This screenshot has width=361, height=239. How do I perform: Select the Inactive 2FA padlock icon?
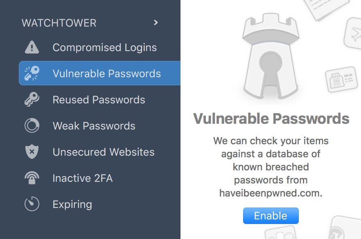31,178
